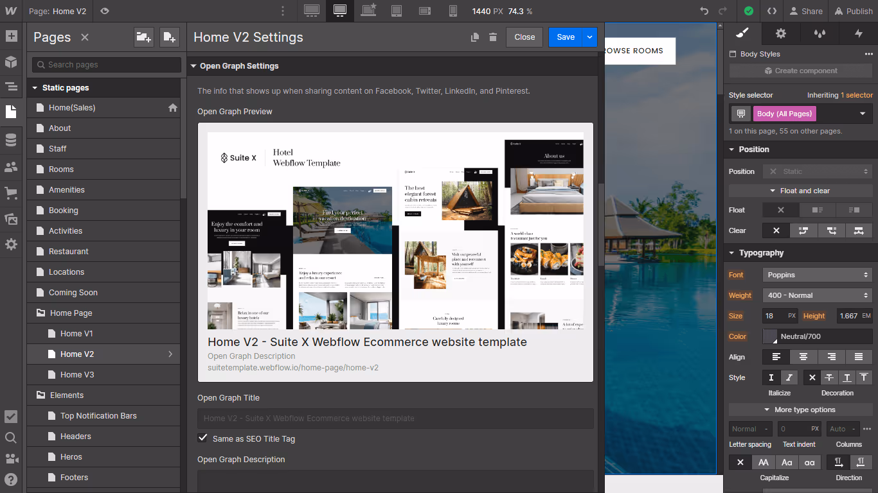The width and height of the screenshot is (878, 493).
Task: Open the Ecommerce panel
Action: click(10, 193)
